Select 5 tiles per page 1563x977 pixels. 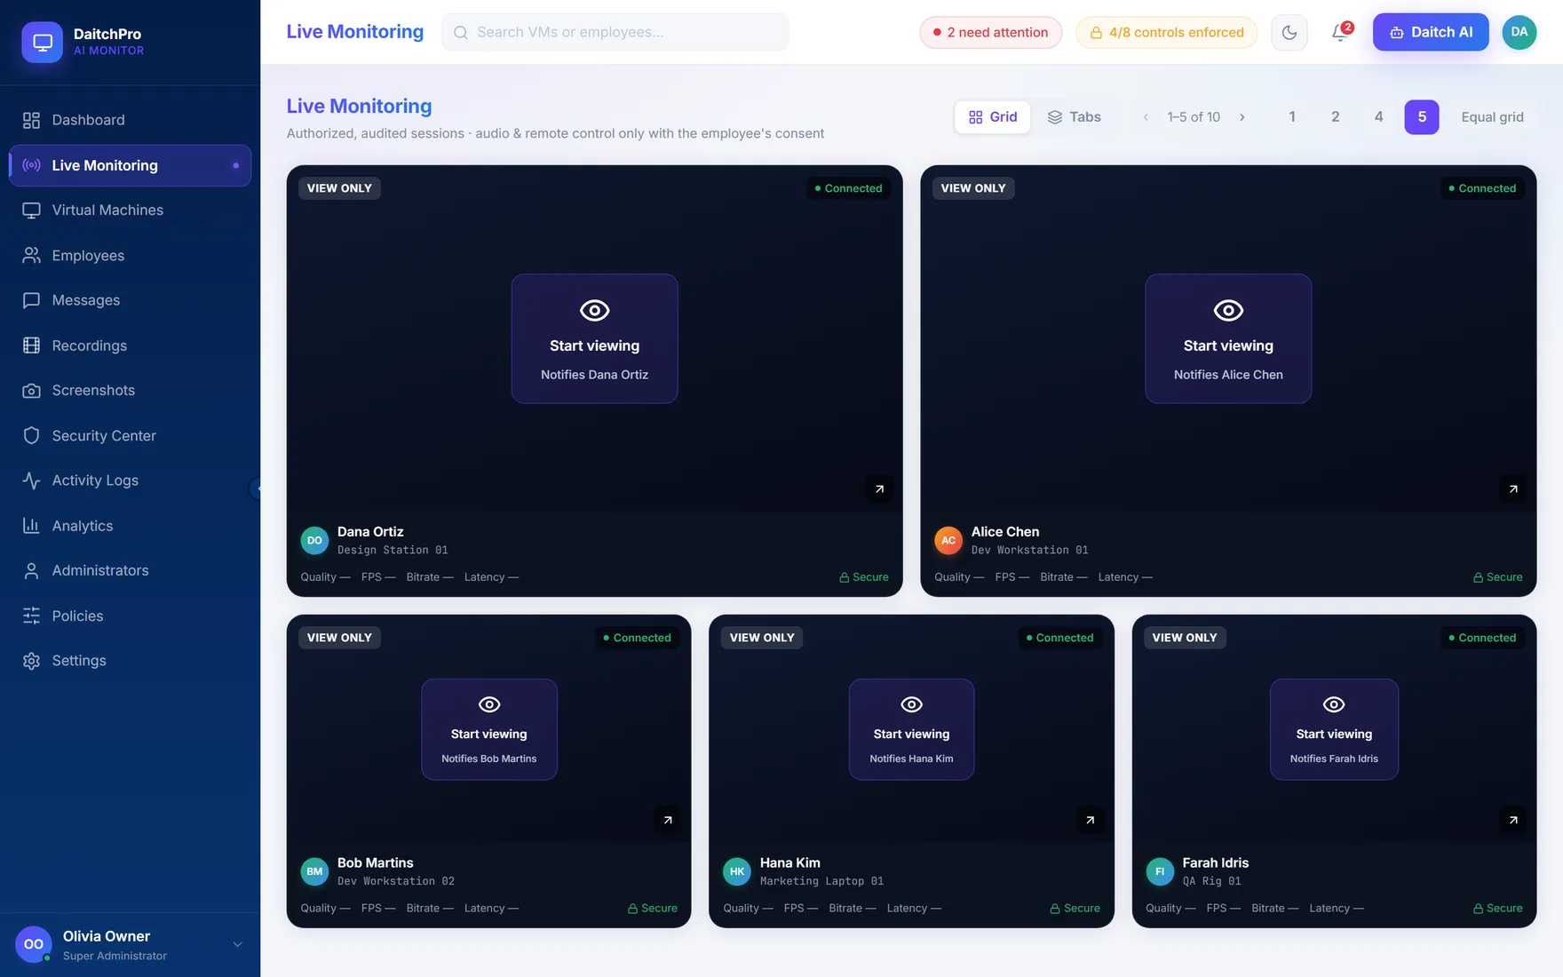coord(1422,117)
